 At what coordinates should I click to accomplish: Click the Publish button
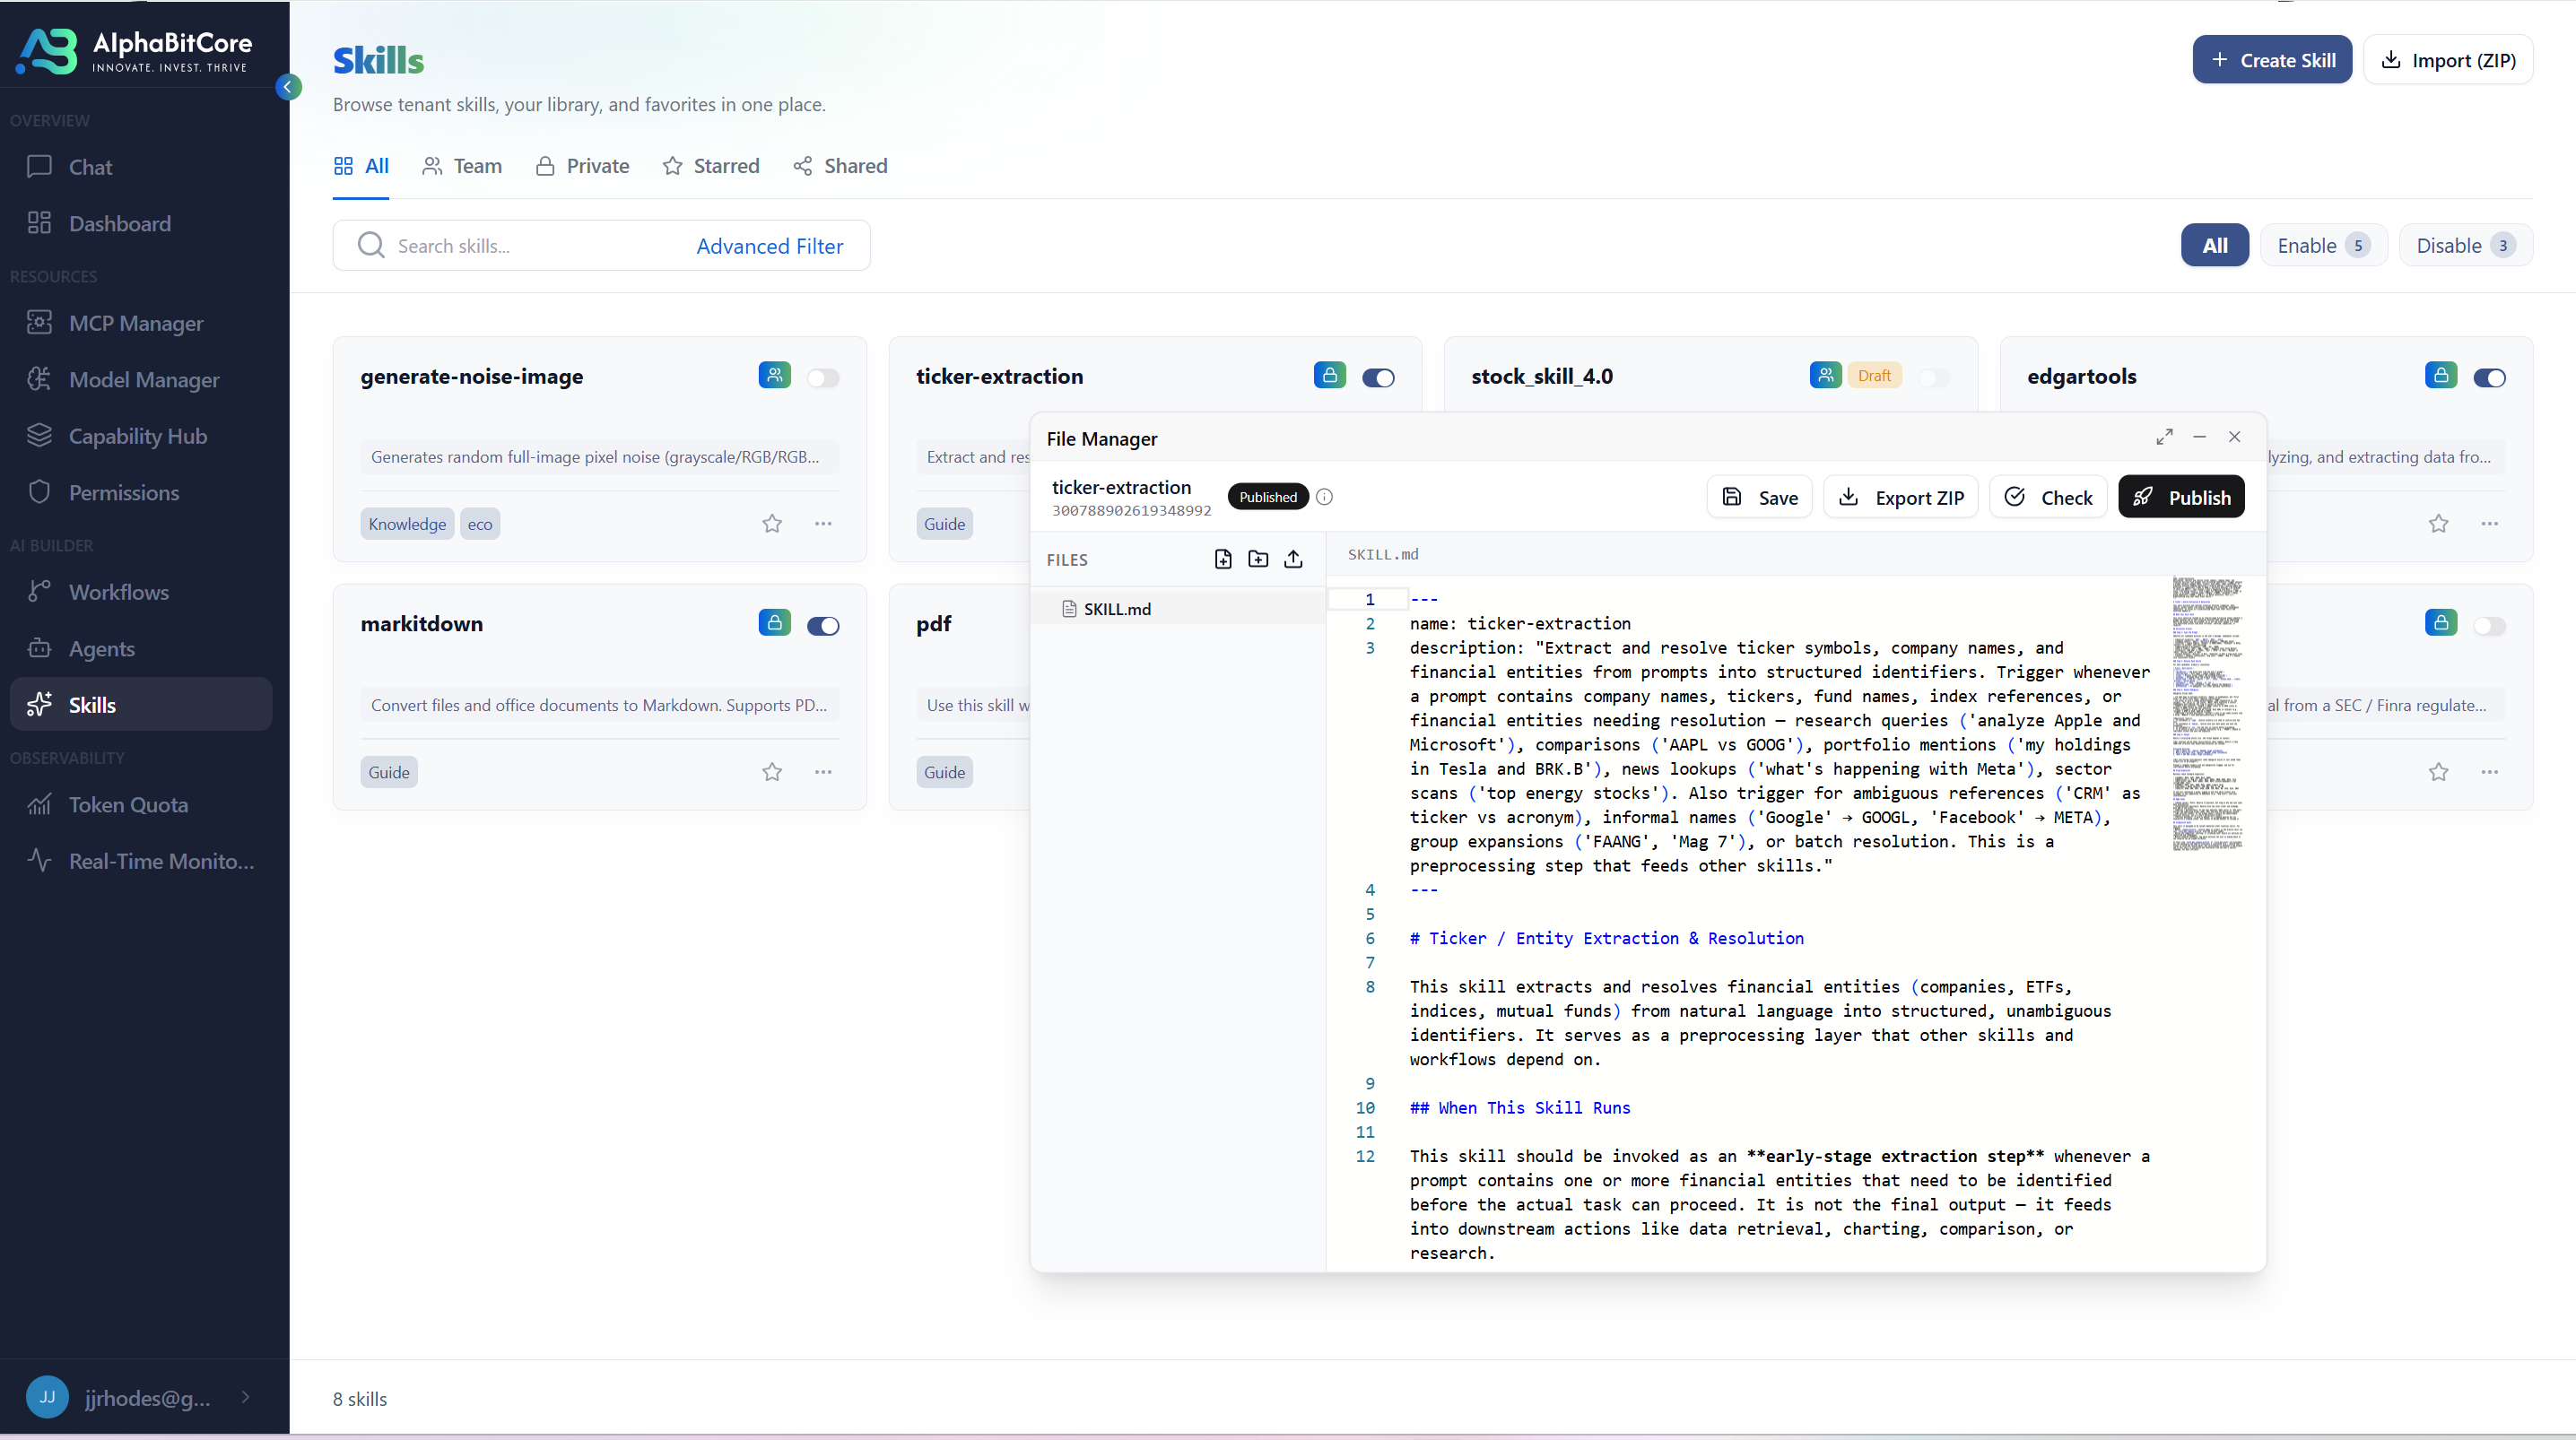tap(2181, 497)
